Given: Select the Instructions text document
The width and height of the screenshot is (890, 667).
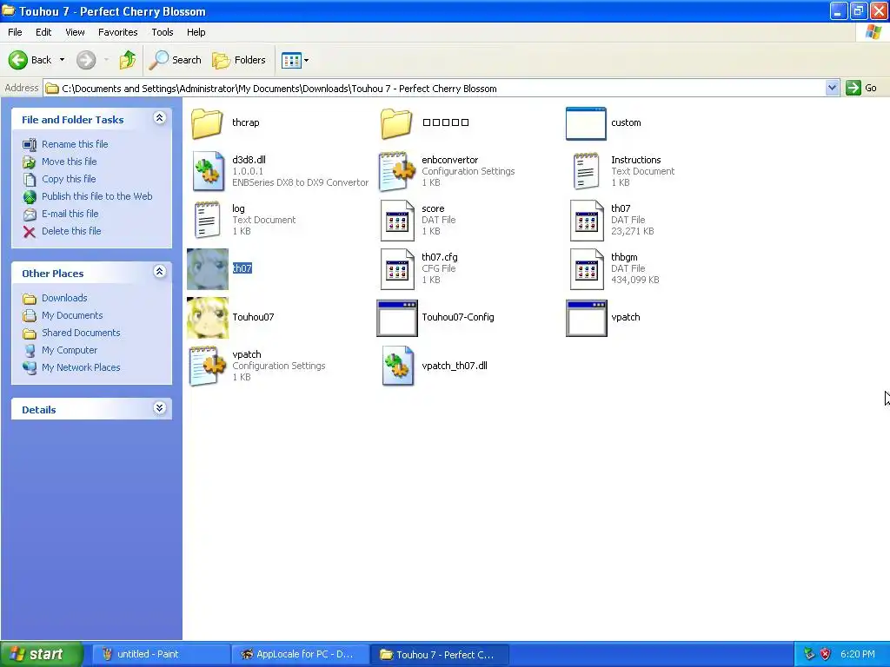Looking at the screenshot, I should tap(586, 171).
